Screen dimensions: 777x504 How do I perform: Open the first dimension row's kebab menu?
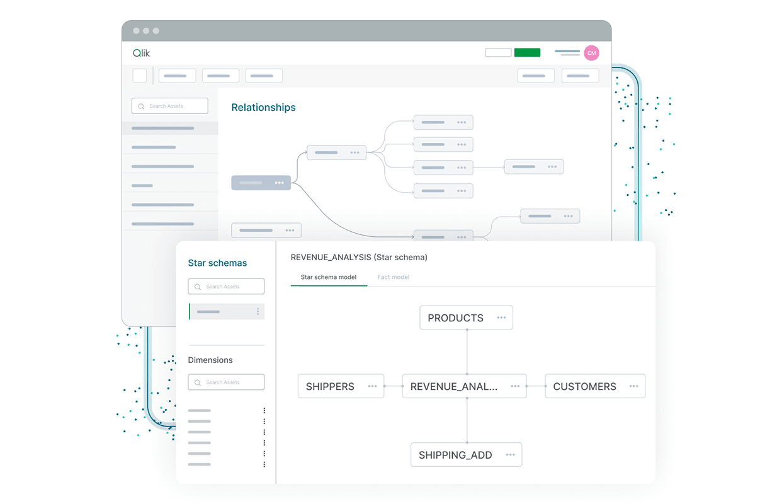[x=264, y=411]
